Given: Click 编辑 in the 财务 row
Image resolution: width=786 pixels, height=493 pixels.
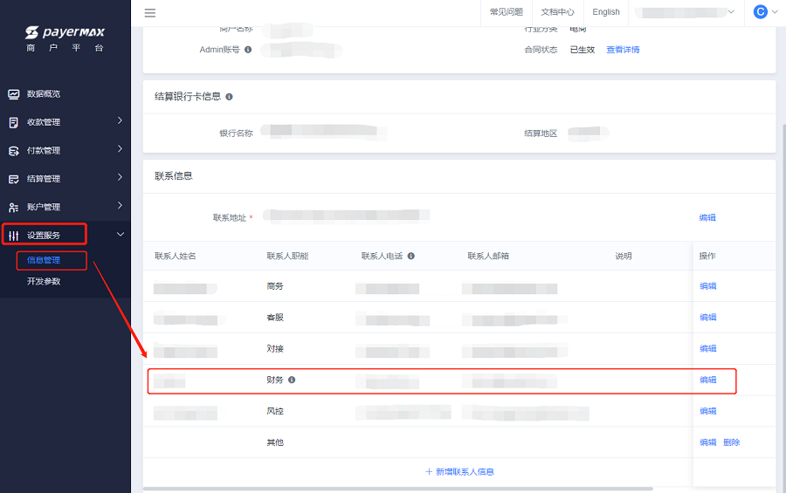Looking at the screenshot, I should (708, 380).
